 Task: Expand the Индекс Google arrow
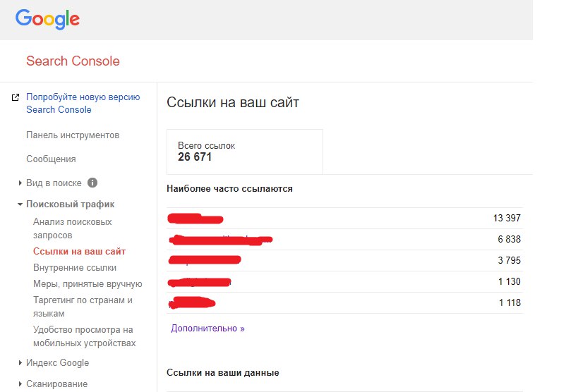coord(20,363)
